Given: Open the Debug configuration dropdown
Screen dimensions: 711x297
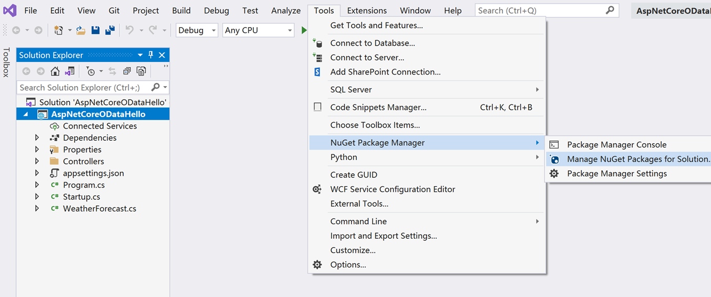Looking at the screenshot, I should point(197,30).
